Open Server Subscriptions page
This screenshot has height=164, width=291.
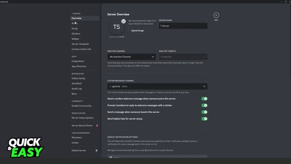(x=85, y=118)
